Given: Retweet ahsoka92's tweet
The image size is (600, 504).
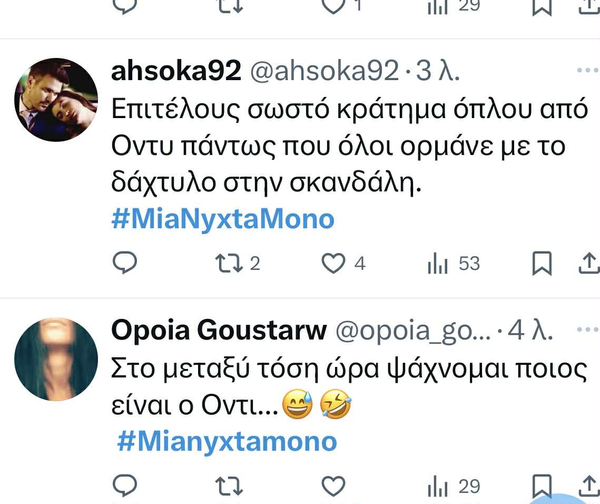Looking at the screenshot, I should pos(229,263).
